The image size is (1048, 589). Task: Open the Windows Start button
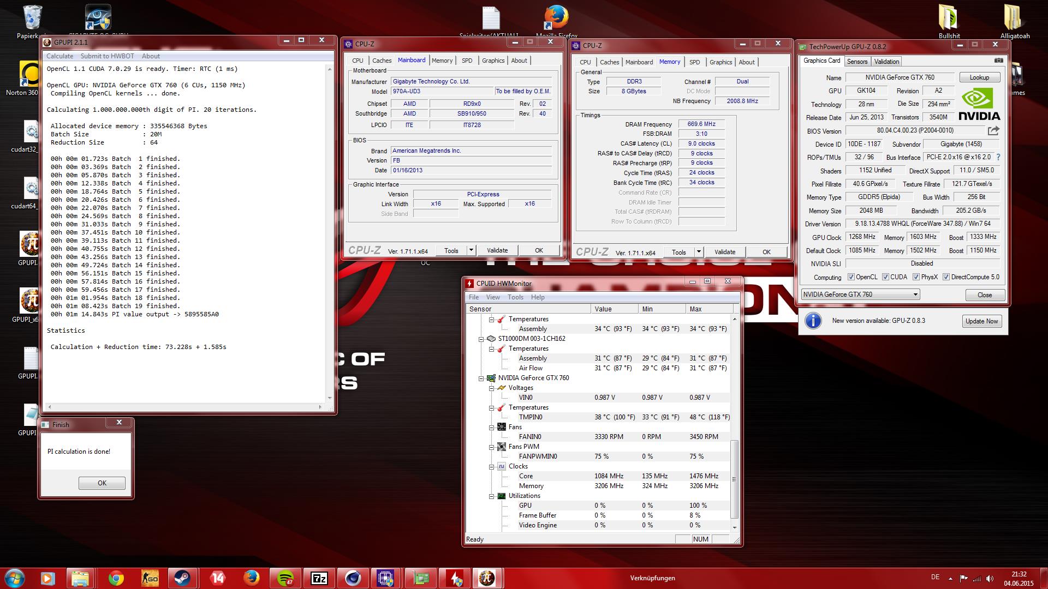pyautogui.click(x=15, y=578)
